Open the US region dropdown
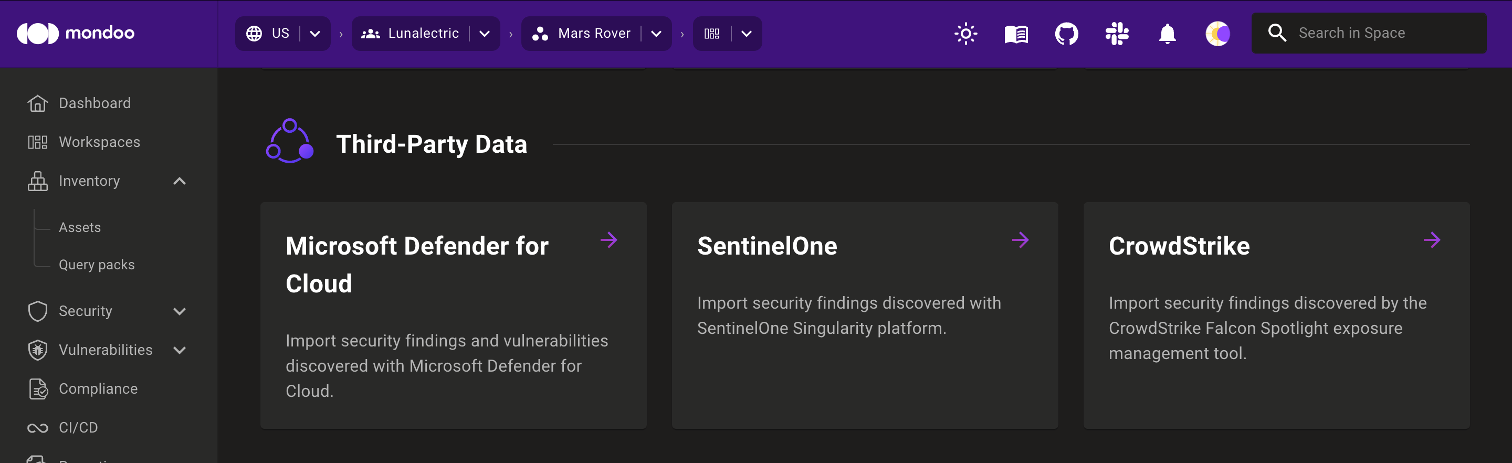 click(314, 34)
